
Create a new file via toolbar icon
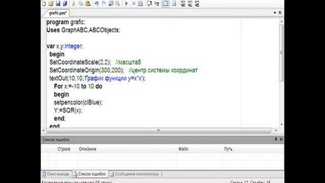coord(44,4)
